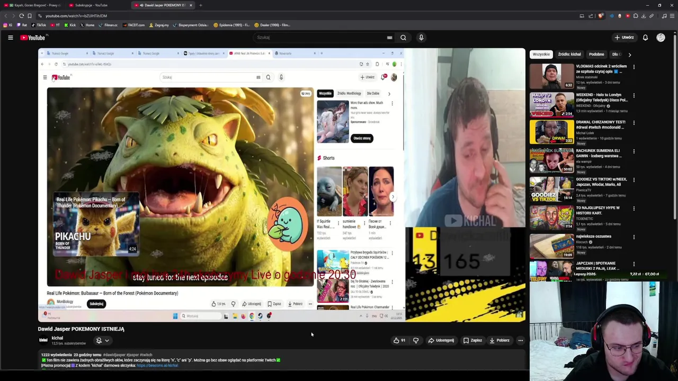
Task: Click the browser address bar URL
Action: point(76,16)
